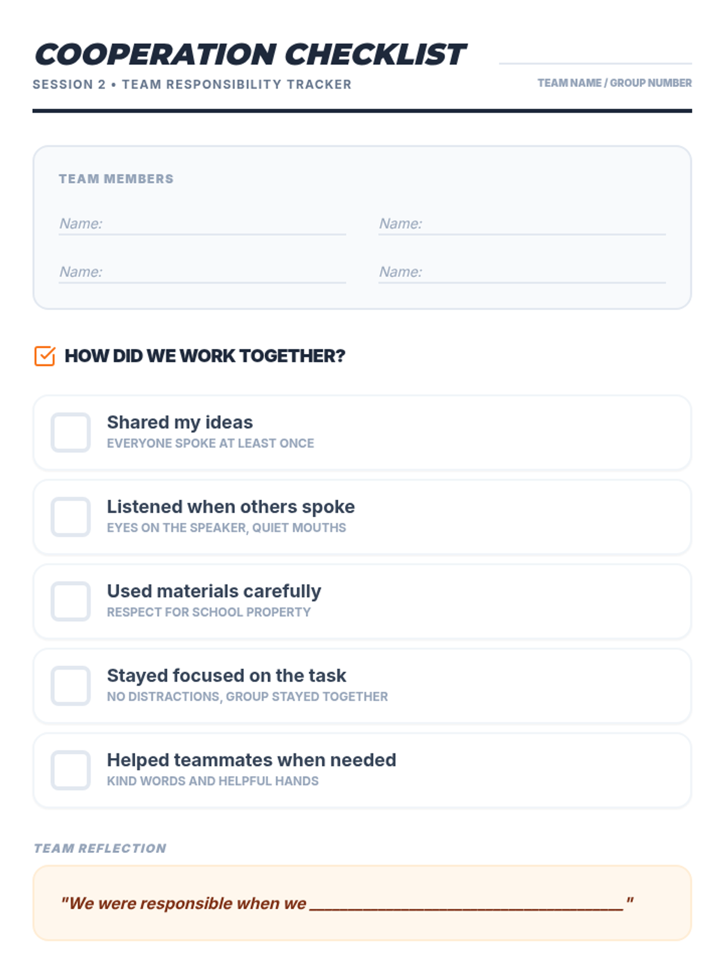This screenshot has height=965, width=724.
Task: Click the 'Team Reflection' heading
Action: (100, 848)
